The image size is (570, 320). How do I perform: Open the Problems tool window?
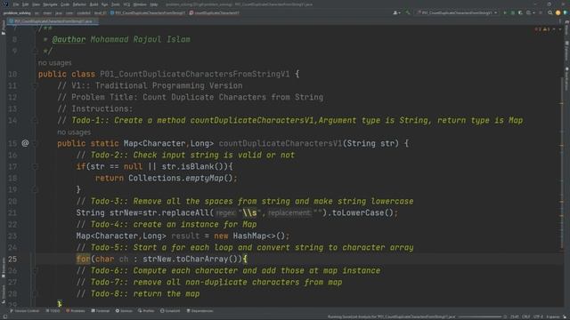[76, 311]
